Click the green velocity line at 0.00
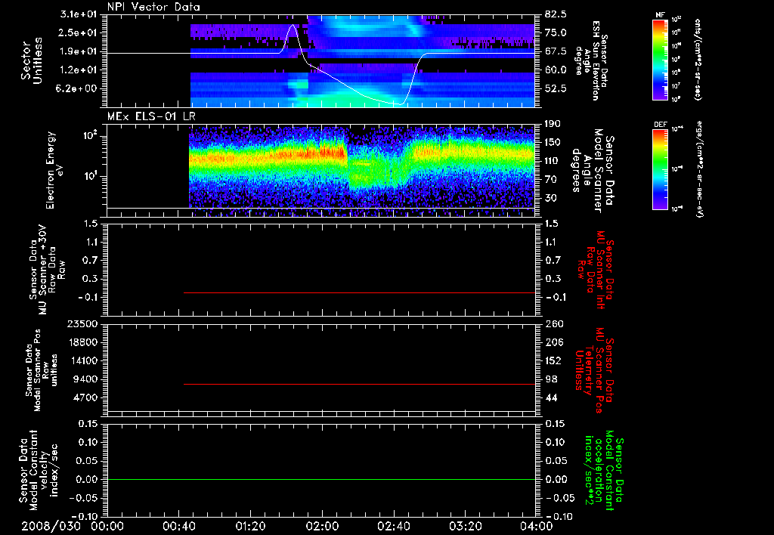 pos(321,479)
